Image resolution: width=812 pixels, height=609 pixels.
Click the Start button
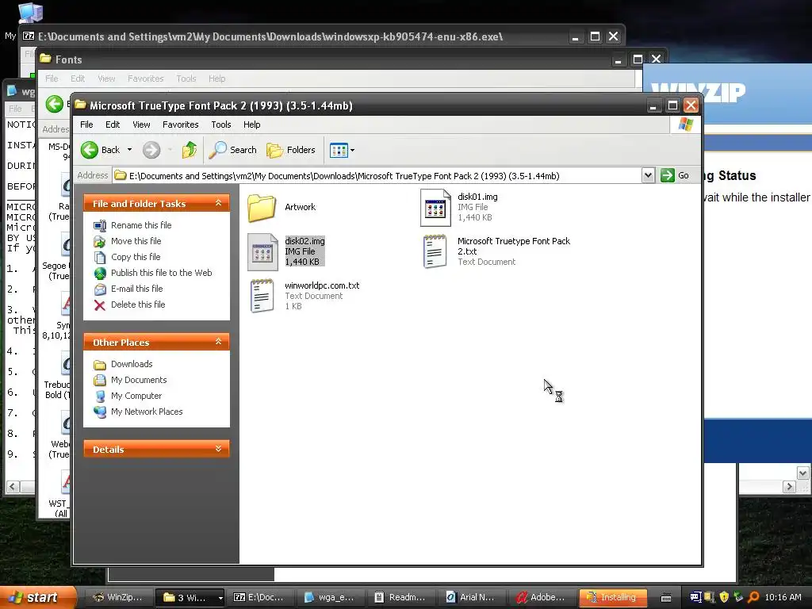pyautogui.click(x=38, y=597)
